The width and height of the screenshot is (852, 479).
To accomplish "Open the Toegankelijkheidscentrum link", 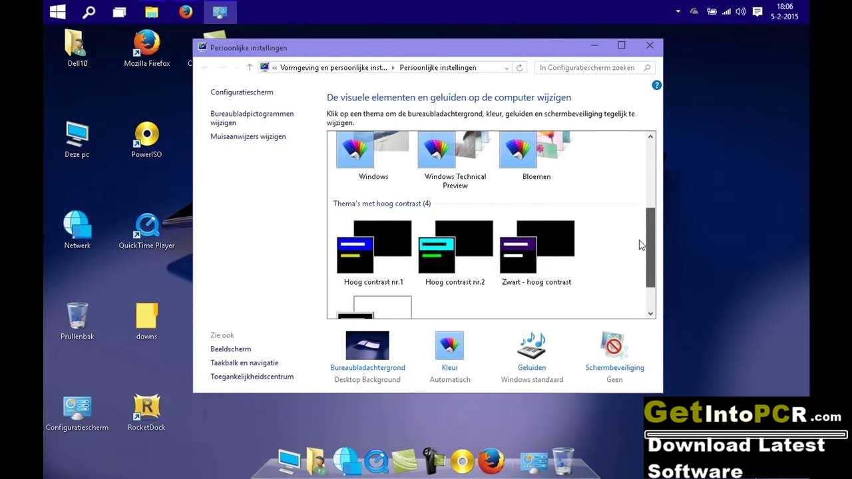I will [x=252, y=377].
